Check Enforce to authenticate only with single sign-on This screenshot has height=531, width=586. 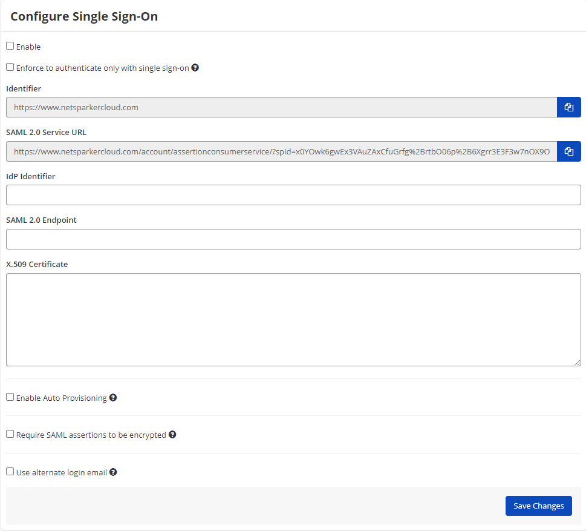pos(10,67)
